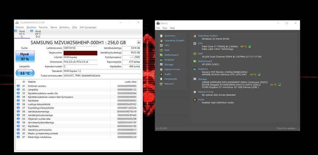This screenshot has width=318, height=155.
Task: Click the status icon of row 01 Kriittinen varoitus
Action: coord(18,86)
